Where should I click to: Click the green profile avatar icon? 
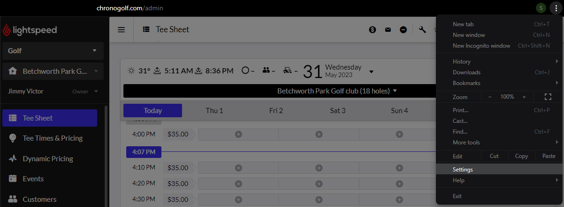click(541, 8)
